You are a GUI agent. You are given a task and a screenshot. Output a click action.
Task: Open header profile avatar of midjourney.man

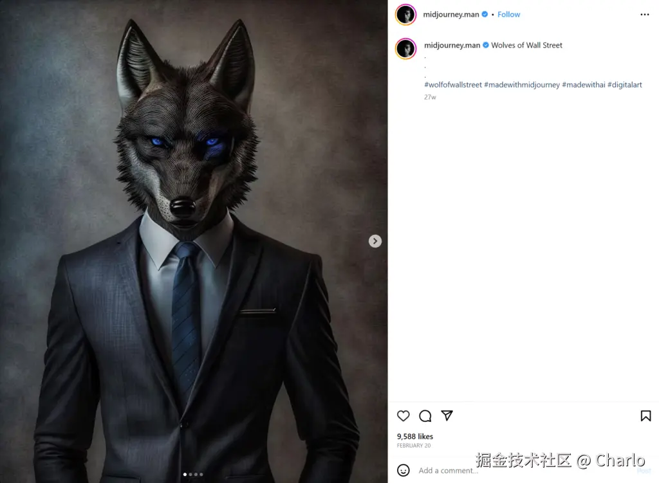[x=405, y=15]
